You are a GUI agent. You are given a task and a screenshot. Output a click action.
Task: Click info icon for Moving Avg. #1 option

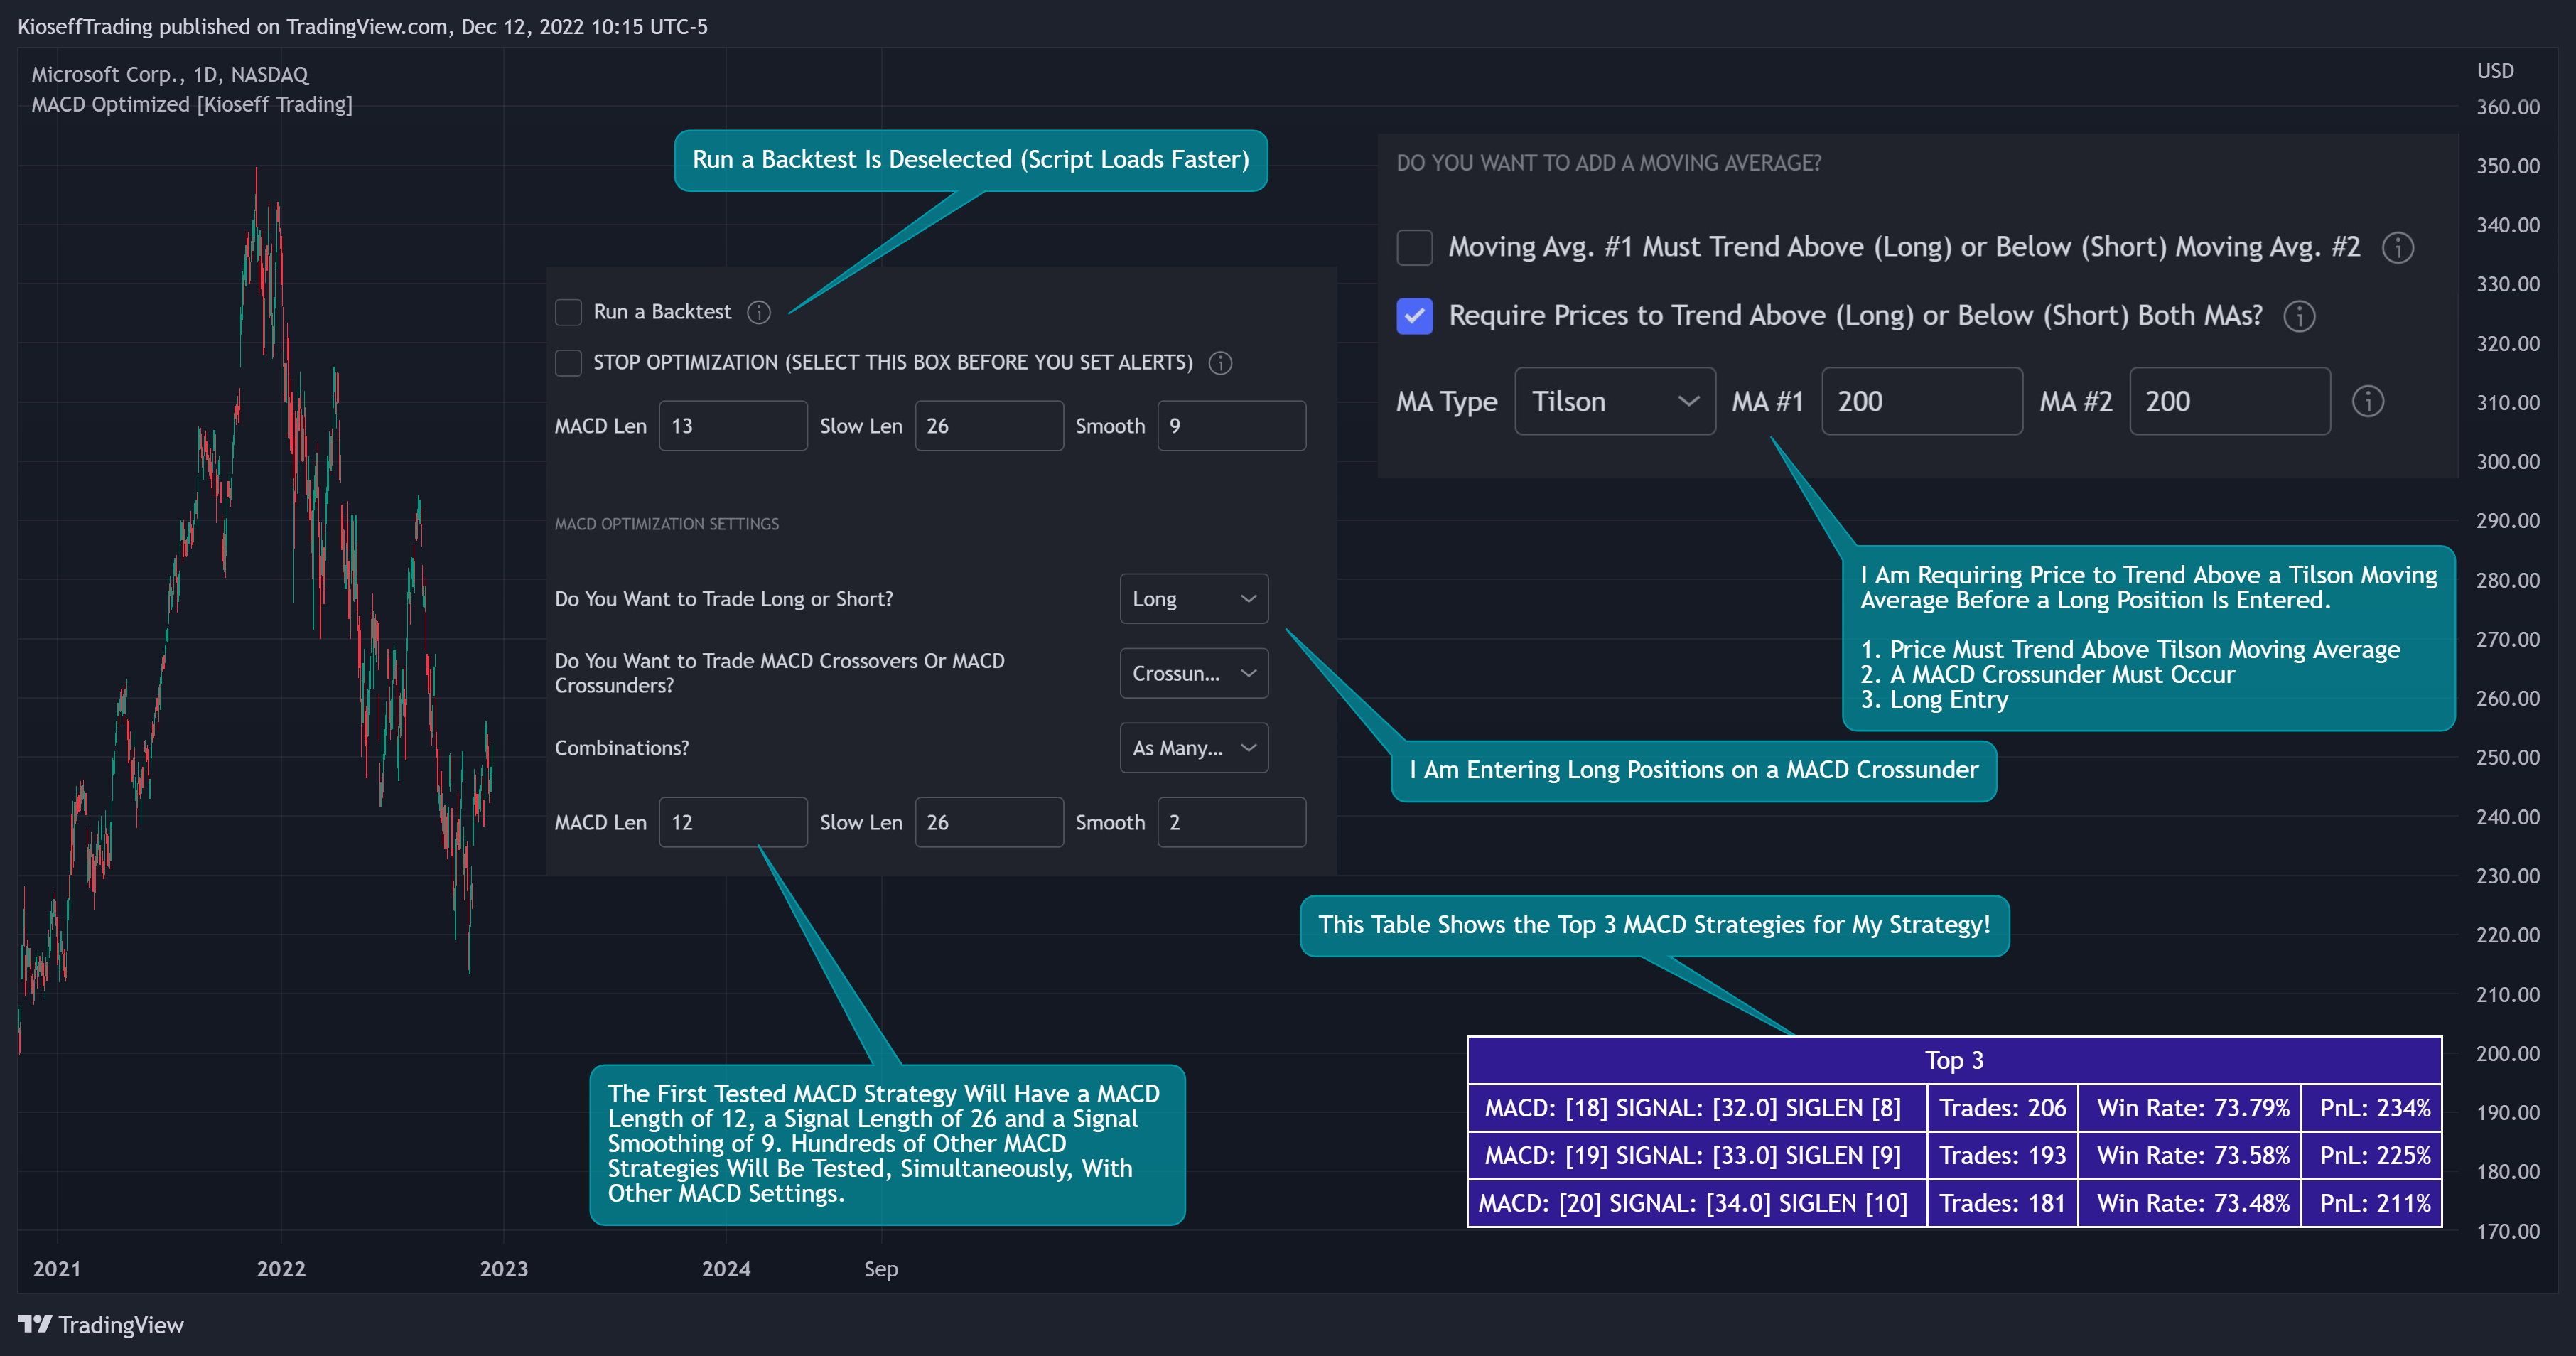[2398, 247]
